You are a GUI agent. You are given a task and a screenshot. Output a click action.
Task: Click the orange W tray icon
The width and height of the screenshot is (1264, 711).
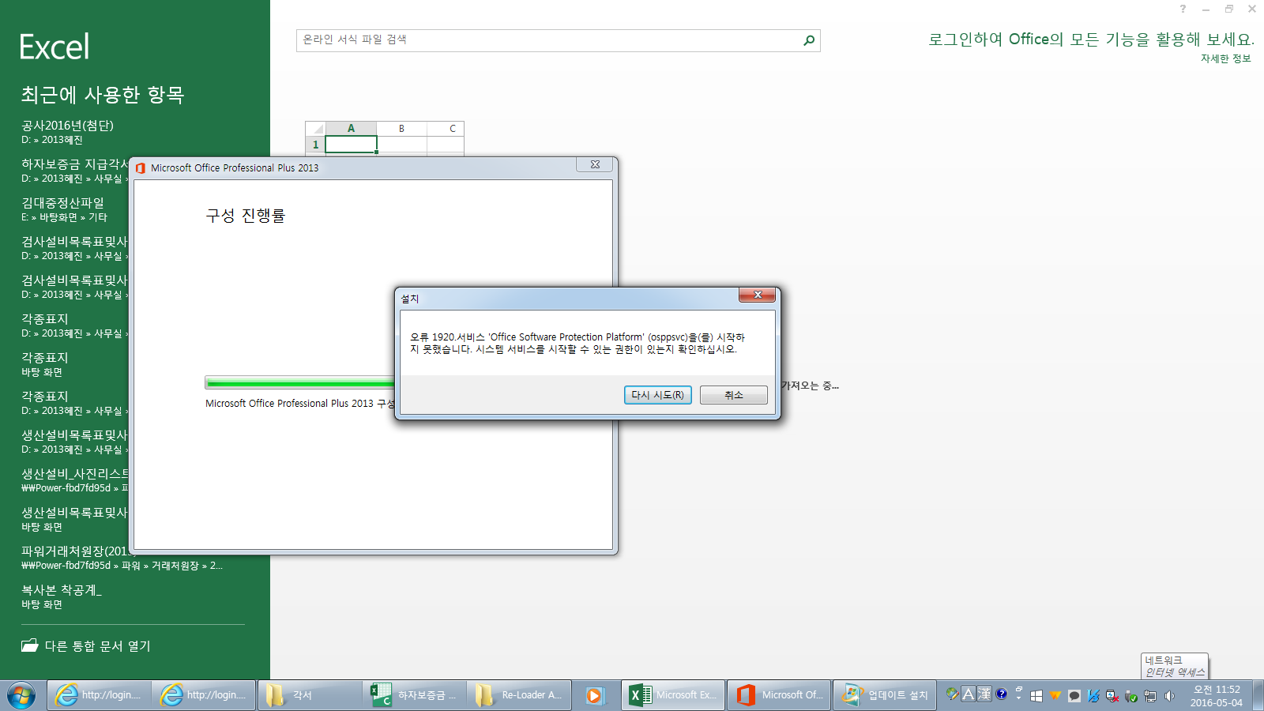click(x=1055, y=696)
